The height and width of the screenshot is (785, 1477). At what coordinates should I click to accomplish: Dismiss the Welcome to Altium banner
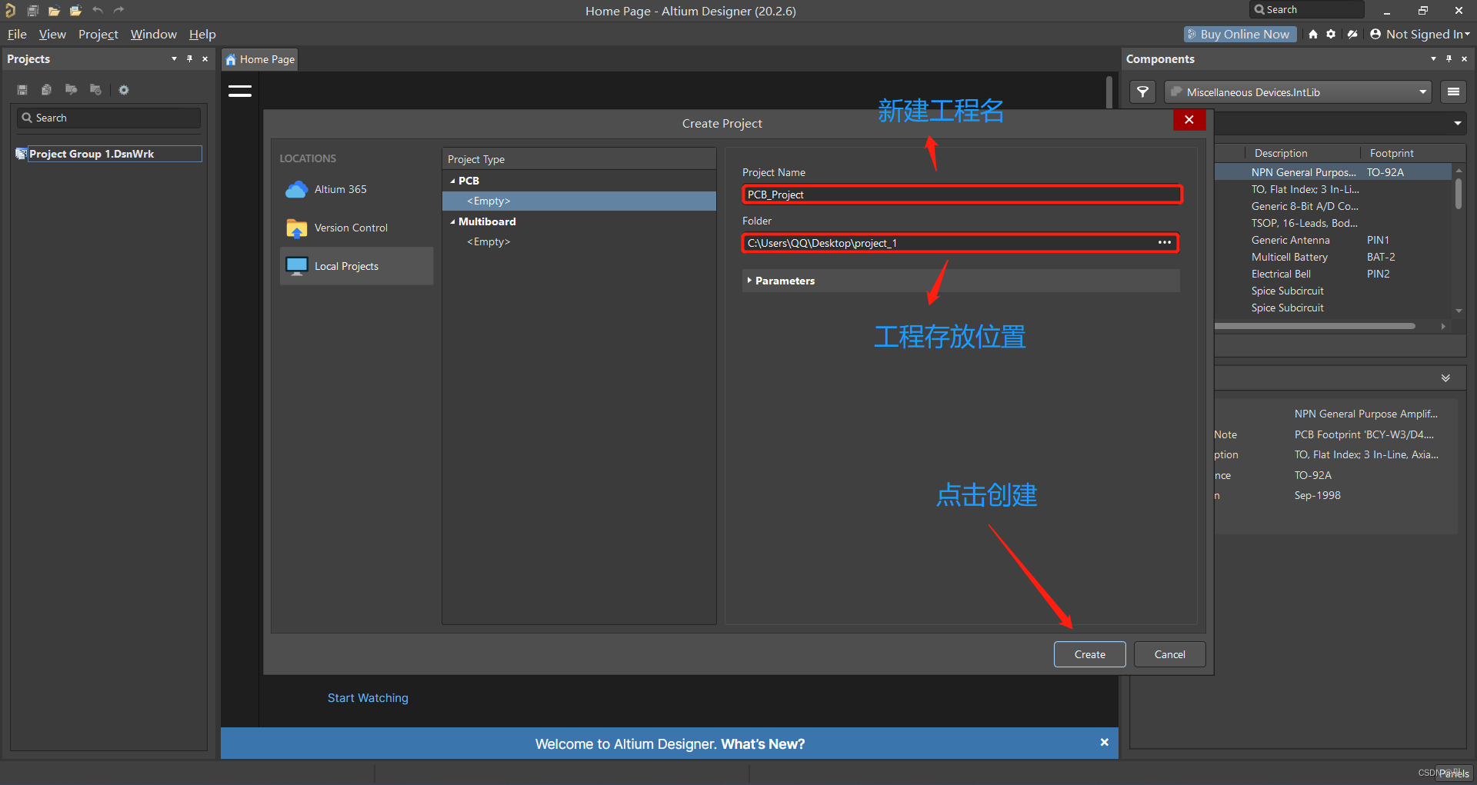(x=1104, y=742)
